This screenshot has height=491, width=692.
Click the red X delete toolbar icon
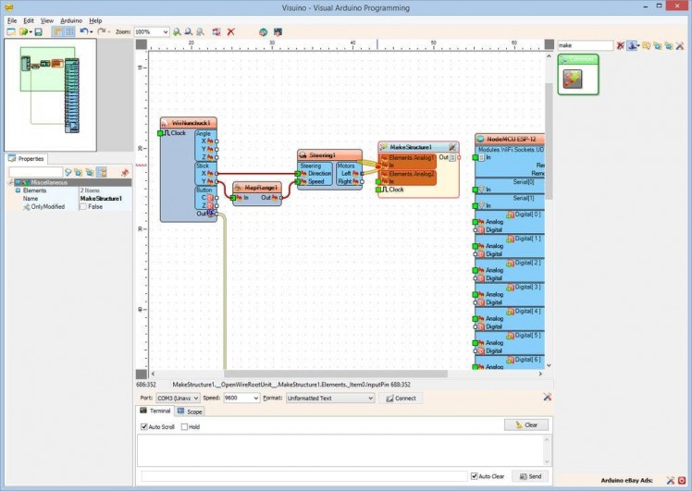point(230,31)
